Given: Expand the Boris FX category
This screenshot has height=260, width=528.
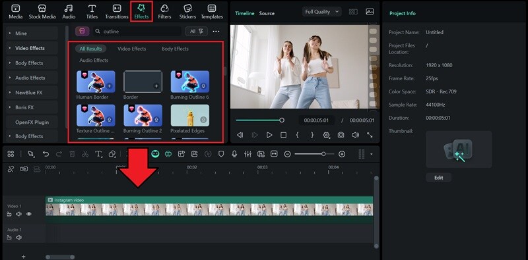Looking at the screenshot, I should pos(32,107).
